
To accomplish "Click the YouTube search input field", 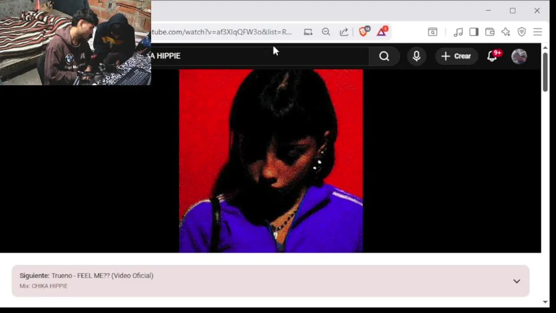I will (260, 56).
